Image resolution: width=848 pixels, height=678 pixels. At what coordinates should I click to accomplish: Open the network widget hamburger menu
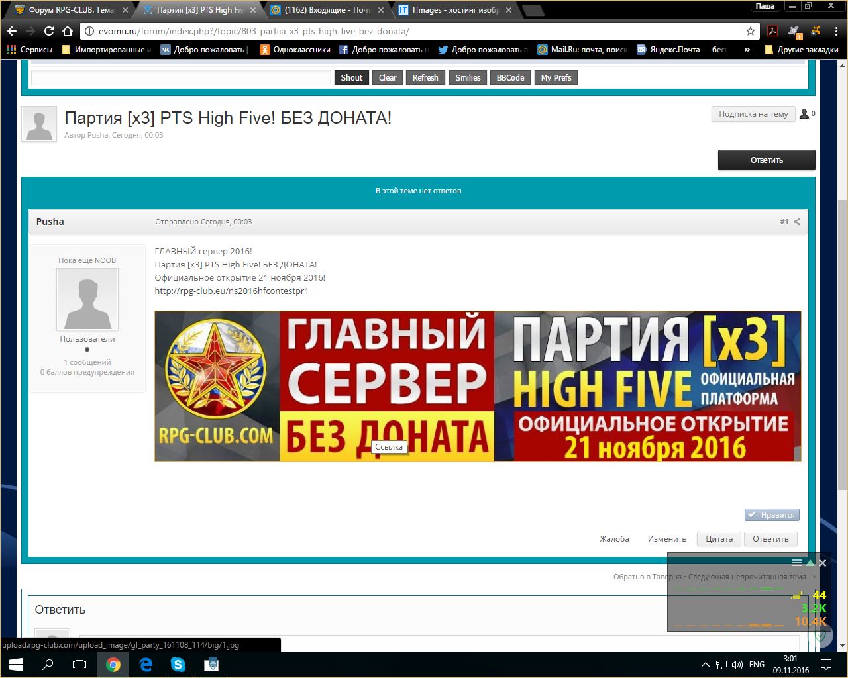coord(797,563)
